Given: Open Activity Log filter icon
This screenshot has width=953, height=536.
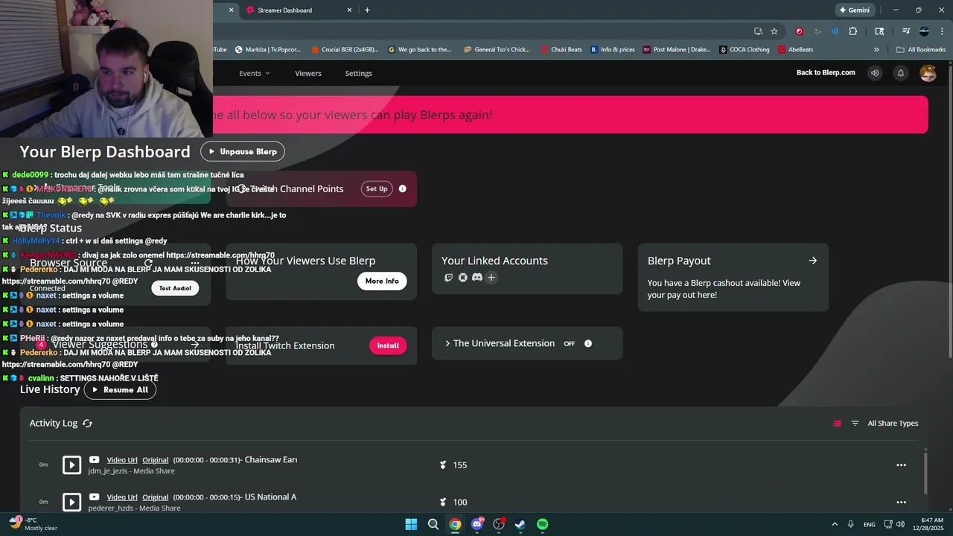Looking at the screenshot, I should (x=855, y=424).
